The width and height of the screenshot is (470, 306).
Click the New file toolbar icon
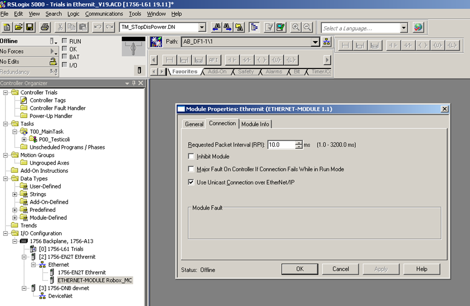(x=7, y=27)
